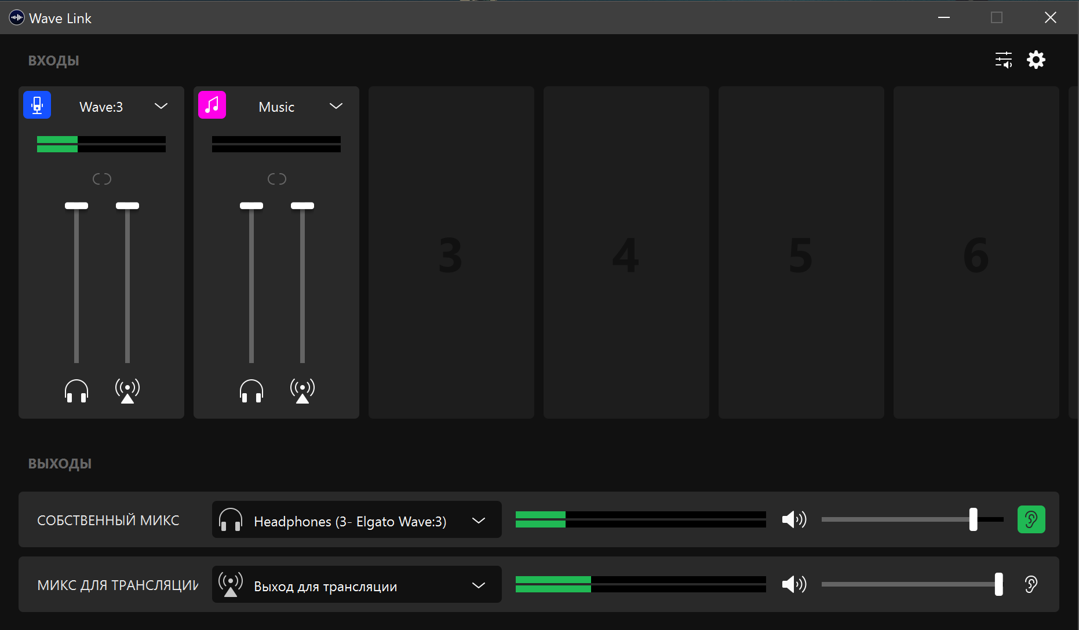Toggle the green ear listen button
Image resolution: width=1079 pixels, height=630 pixels.
1031,519
